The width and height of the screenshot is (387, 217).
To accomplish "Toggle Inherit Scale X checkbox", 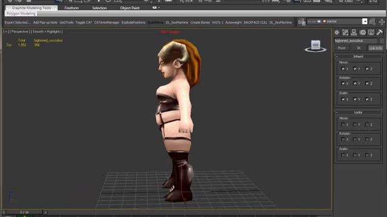I will pyautogui.click(x=343, y=99).
